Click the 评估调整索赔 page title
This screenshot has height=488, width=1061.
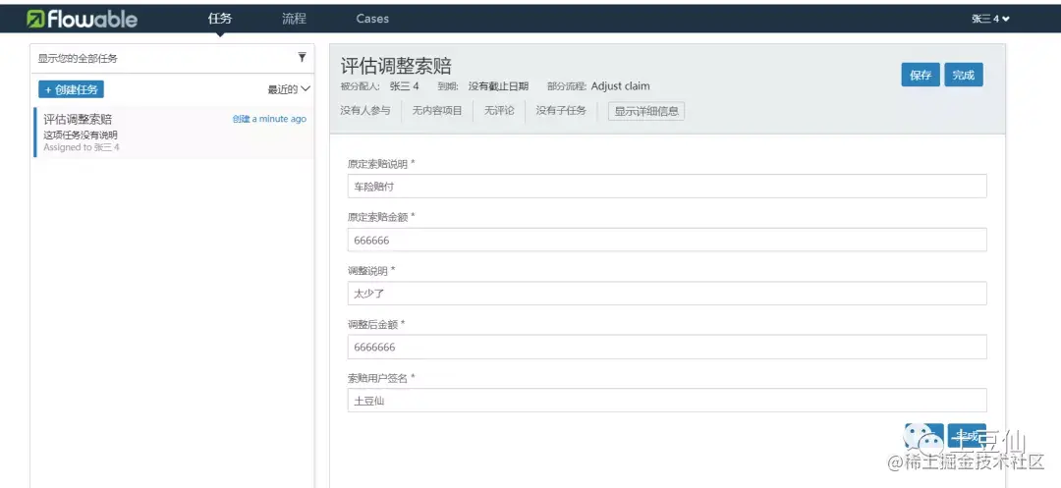coord(396,66)
